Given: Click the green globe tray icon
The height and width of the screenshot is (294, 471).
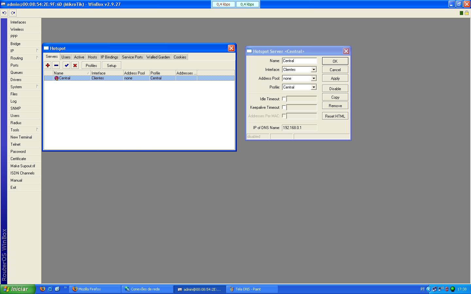Looking at the screenshot, I should (x=453, y=289).
